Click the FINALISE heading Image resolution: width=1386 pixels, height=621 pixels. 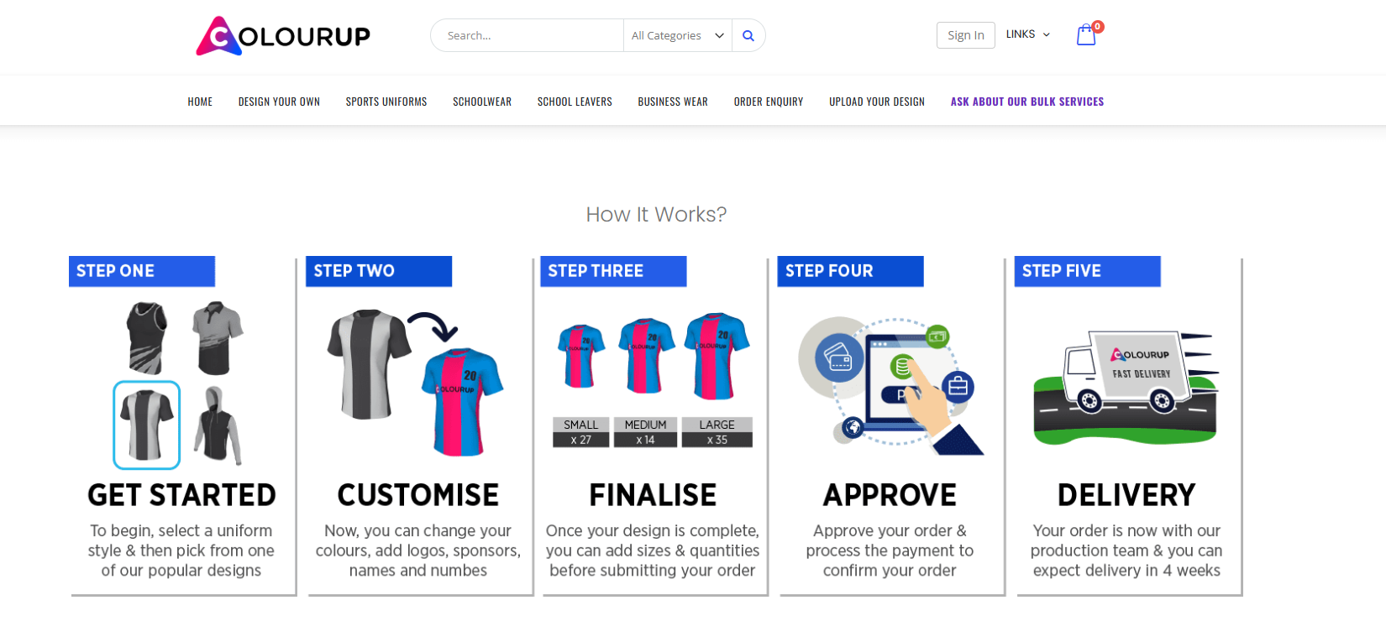point(653,495)
